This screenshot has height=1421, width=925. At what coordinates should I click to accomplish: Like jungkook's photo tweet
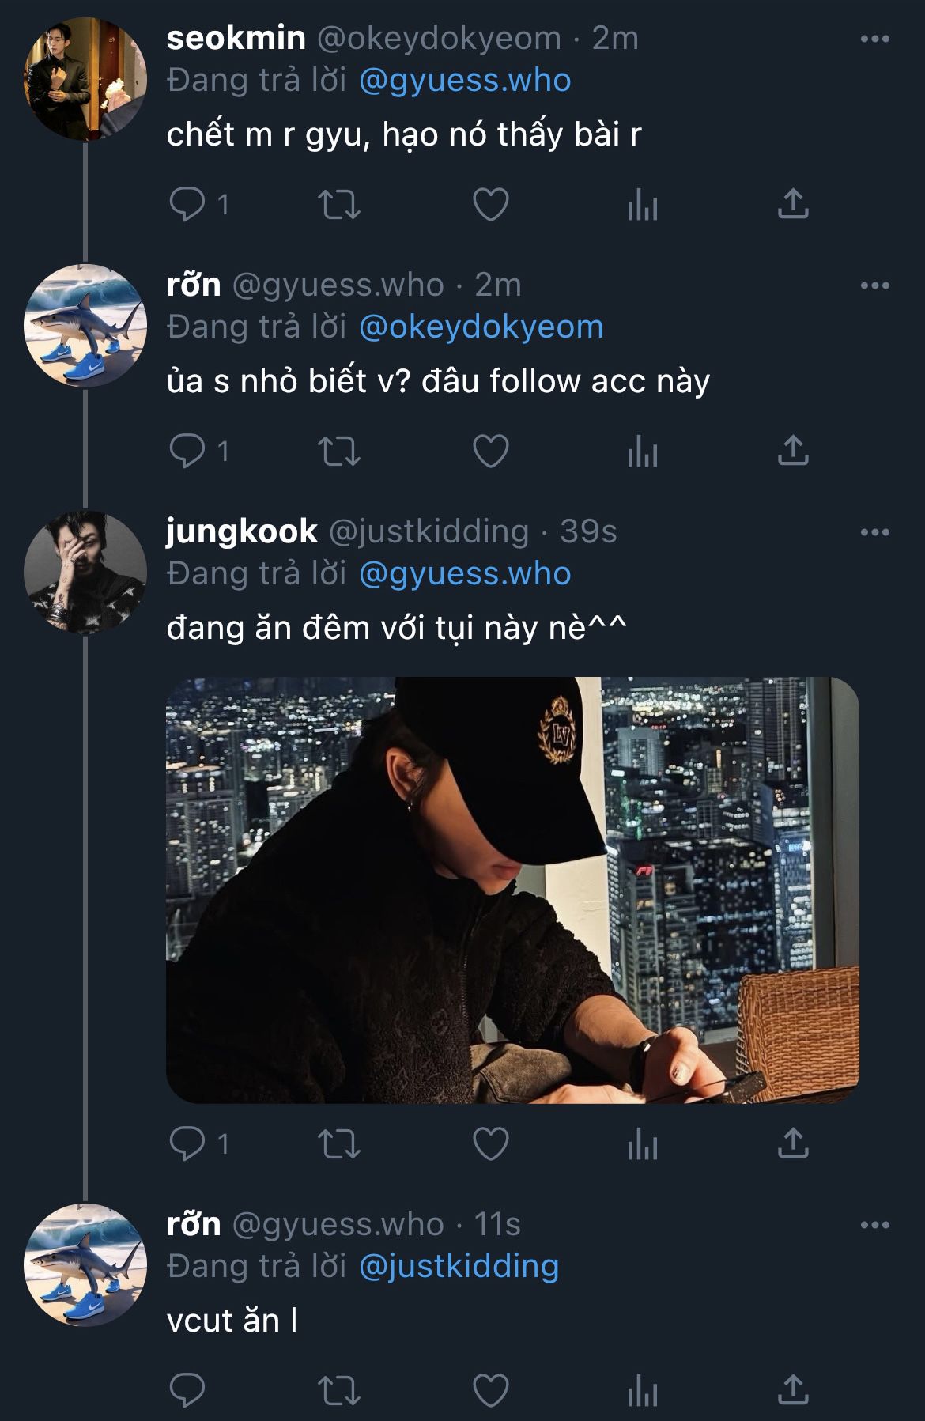pos(490,1143)
